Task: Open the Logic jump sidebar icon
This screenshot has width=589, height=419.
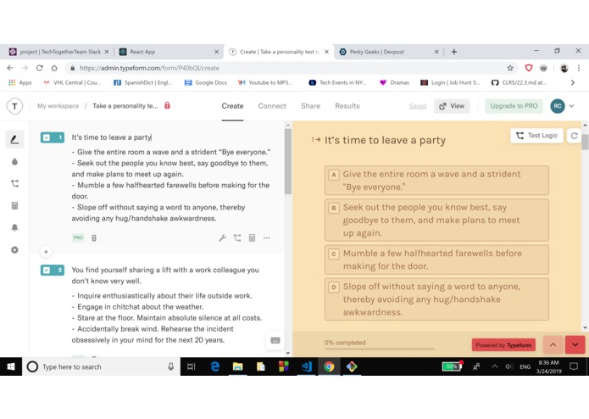Action: (14, 183)
